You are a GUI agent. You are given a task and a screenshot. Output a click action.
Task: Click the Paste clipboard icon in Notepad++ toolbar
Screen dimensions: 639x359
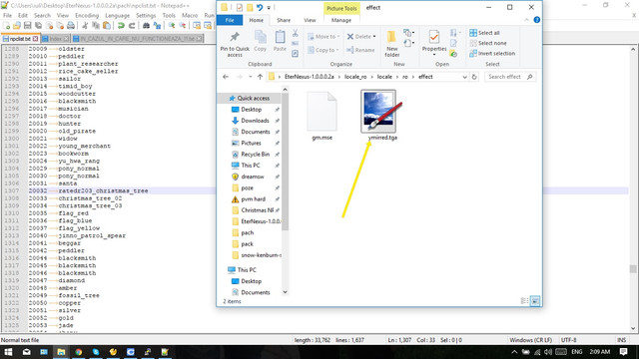(107, 26)
